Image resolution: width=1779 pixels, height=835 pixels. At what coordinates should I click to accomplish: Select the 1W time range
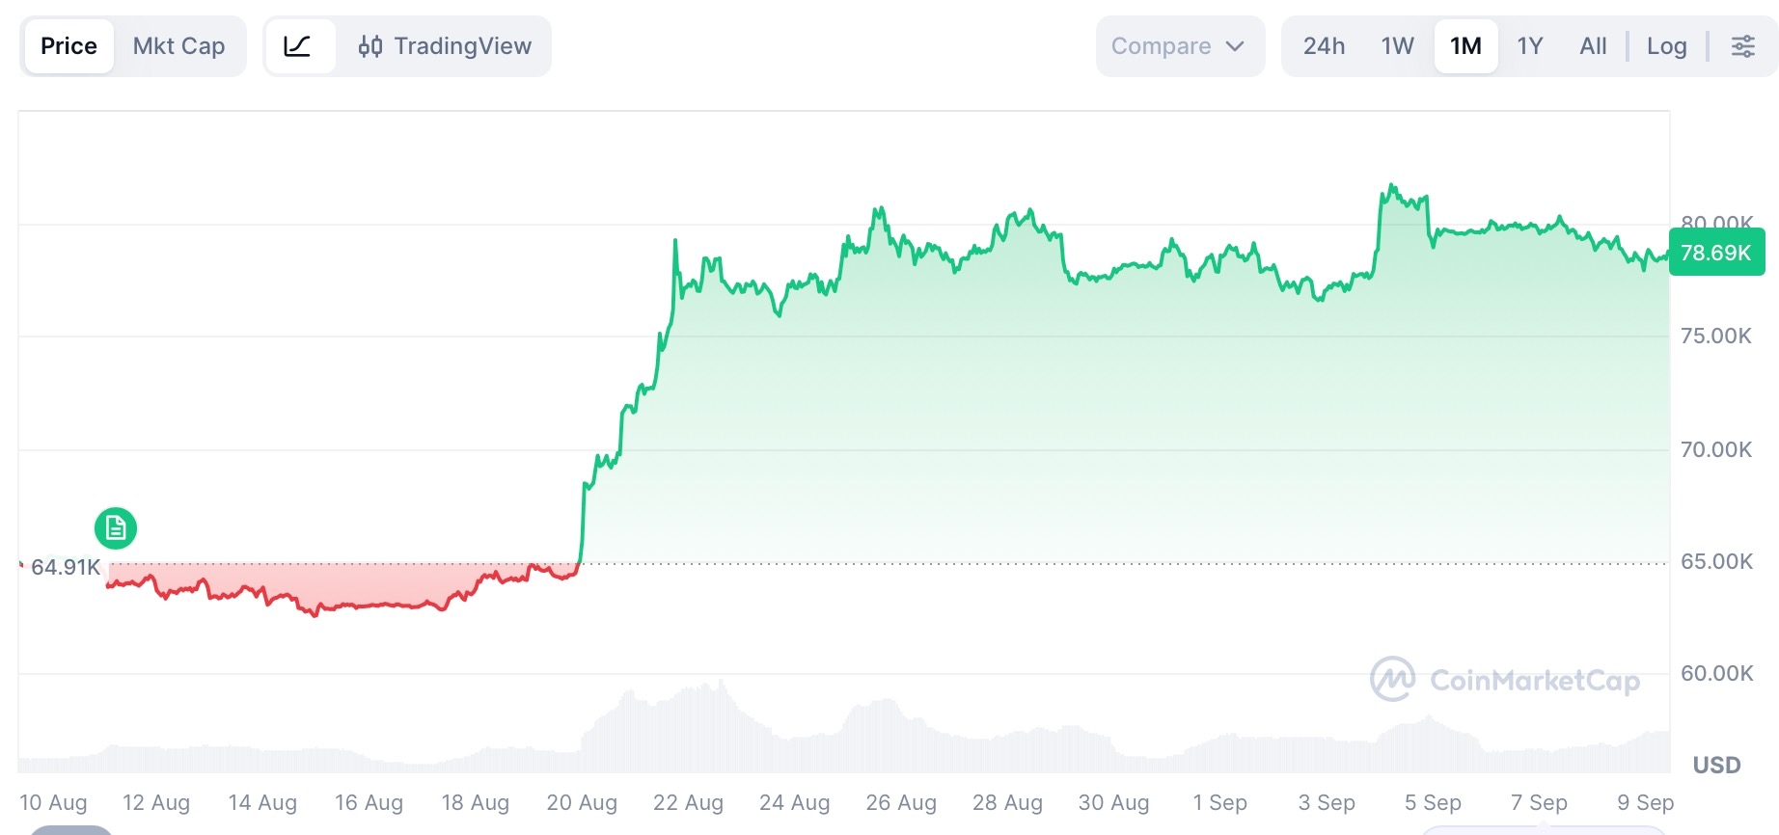(1397, 46)
